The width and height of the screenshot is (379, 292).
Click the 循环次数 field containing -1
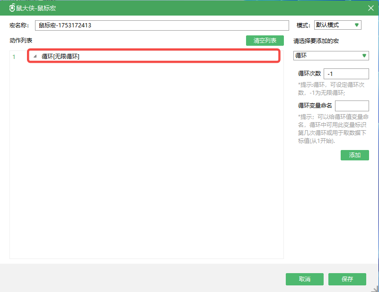click(346, 74)
